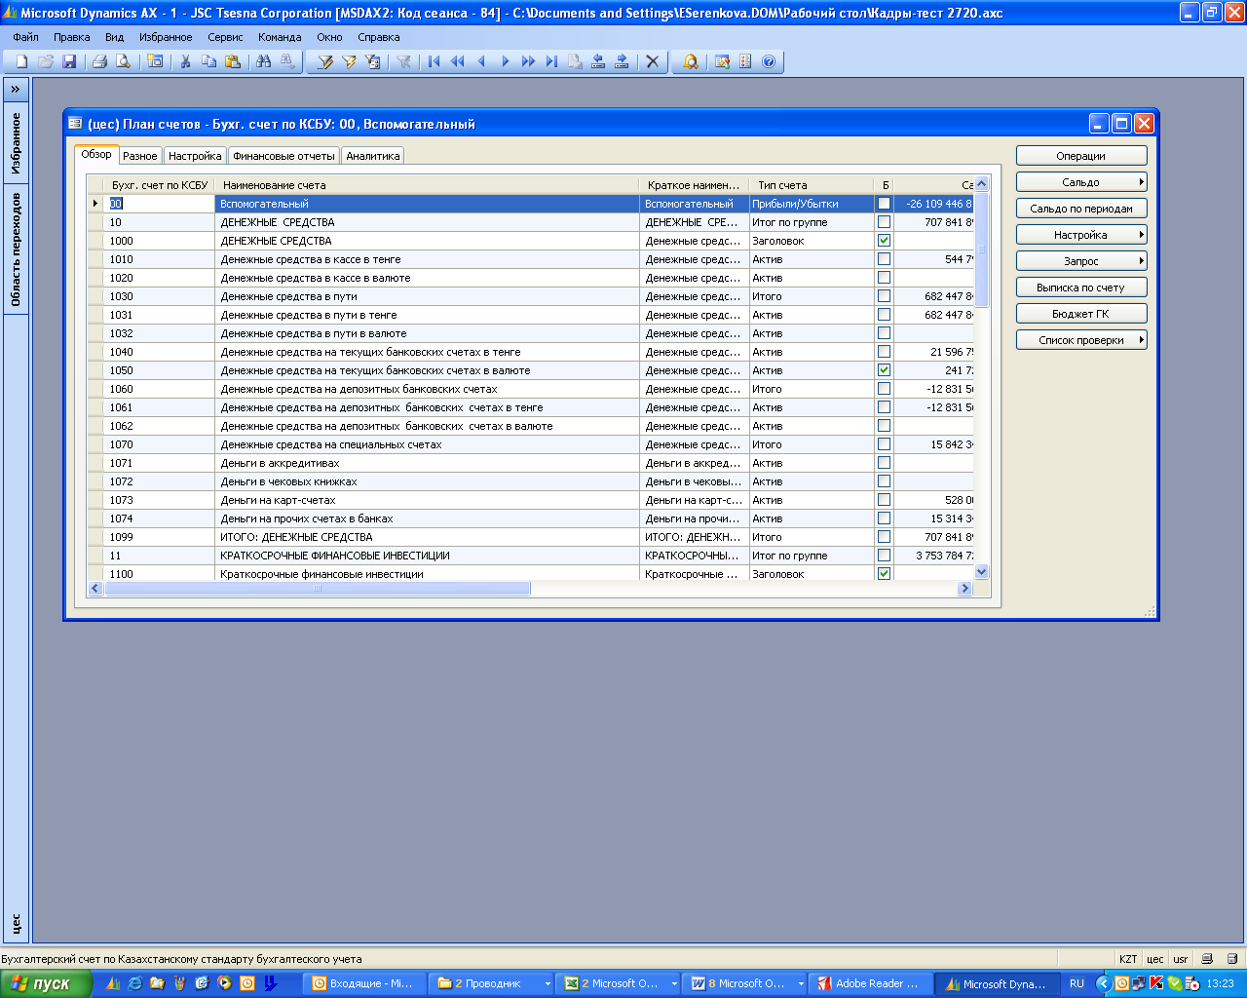
Task: Toggle checkbox for account 1000
Action: click(x=884, y=241)
